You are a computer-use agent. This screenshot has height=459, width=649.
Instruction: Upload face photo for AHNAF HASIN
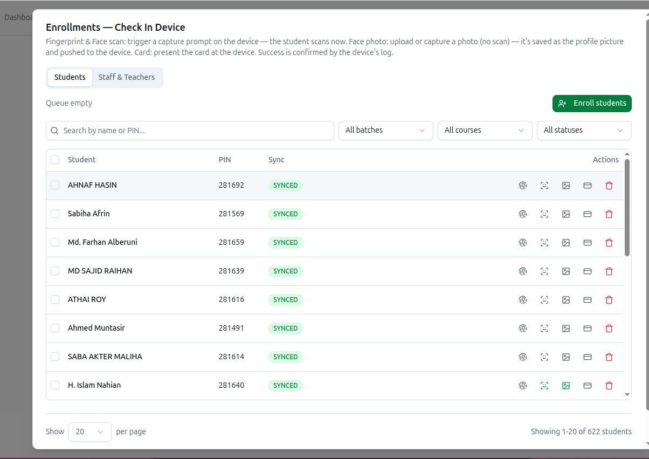[x=566, y=186]
